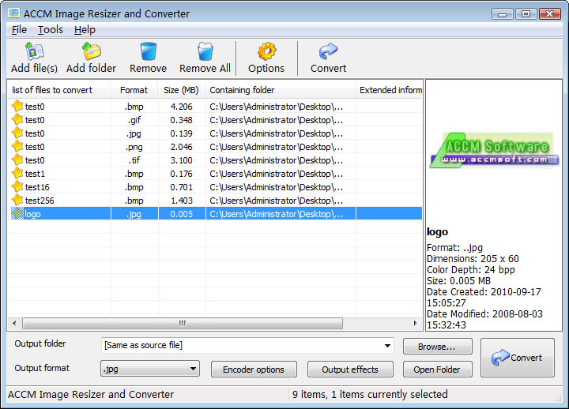Click the star icon of test16 row
This screenshot has width=569, height=409.
tap(17, 186)
